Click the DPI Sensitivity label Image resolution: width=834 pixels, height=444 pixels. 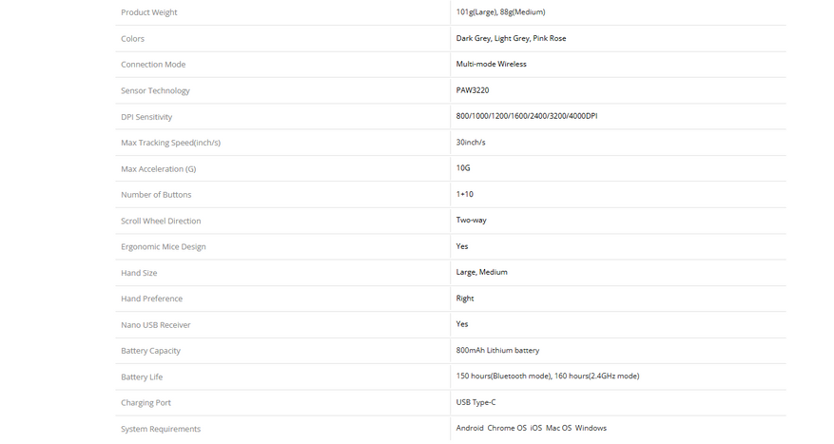click(146, 117)
